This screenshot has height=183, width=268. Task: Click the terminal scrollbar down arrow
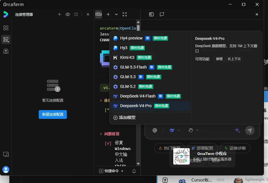(x=138, y=164)
